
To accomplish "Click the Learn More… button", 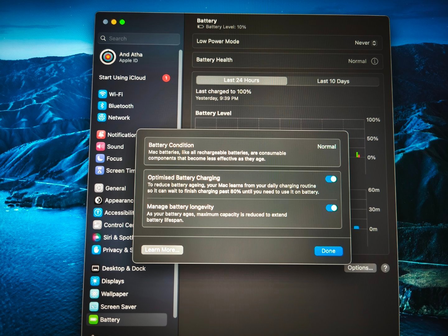I will pos(162,250).
